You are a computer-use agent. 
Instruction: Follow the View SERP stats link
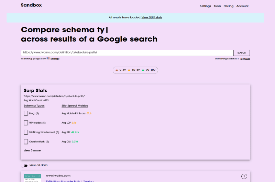click(x=152, y=18)
